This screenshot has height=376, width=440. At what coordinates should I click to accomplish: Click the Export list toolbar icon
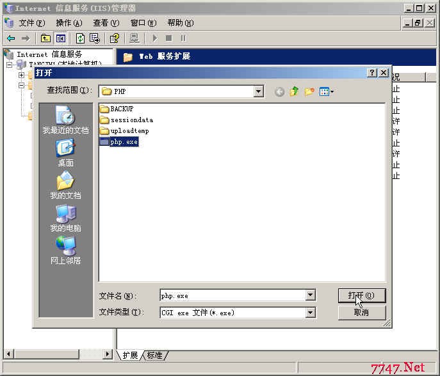point(95,38)
